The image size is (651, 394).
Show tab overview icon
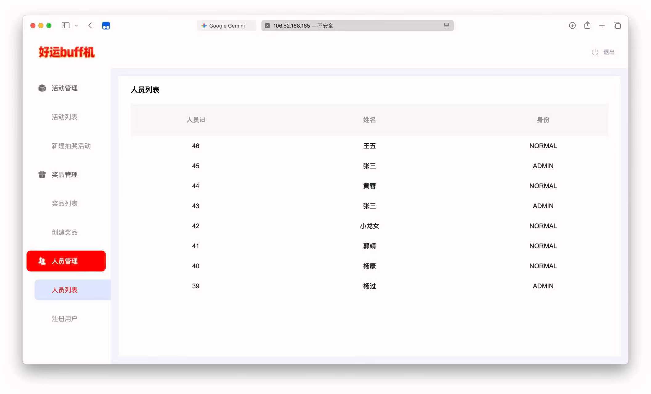click(617, 26)
